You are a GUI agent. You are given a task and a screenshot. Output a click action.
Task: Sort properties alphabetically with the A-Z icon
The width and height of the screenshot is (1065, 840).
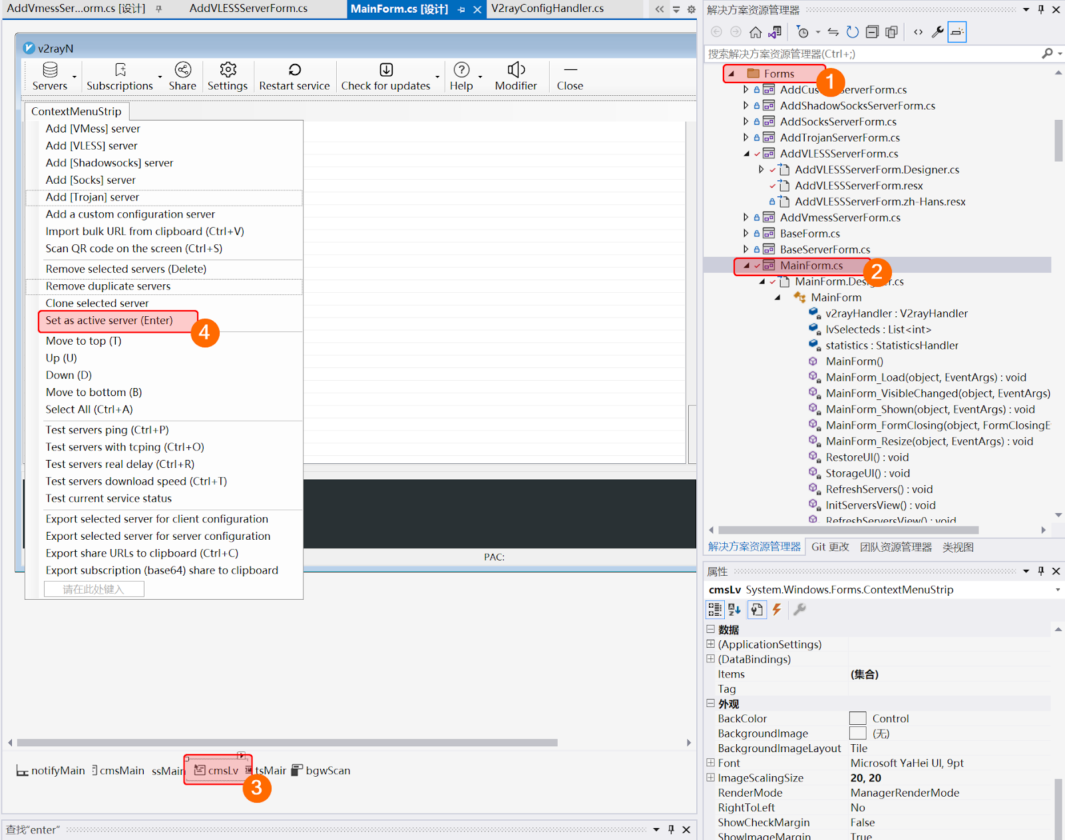[734, 609]
